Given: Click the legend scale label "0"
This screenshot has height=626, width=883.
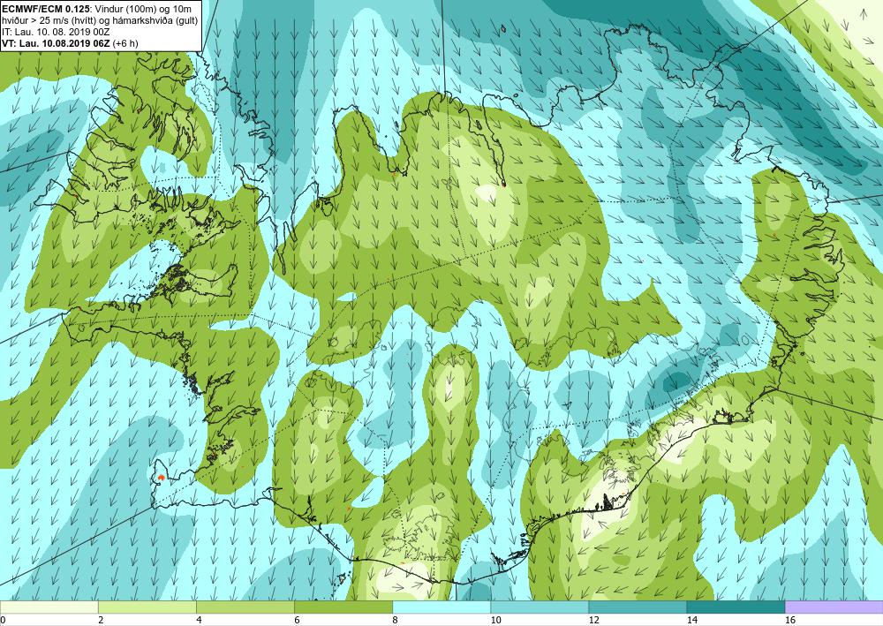Looking at the screenshot, I should pos(3,620).
